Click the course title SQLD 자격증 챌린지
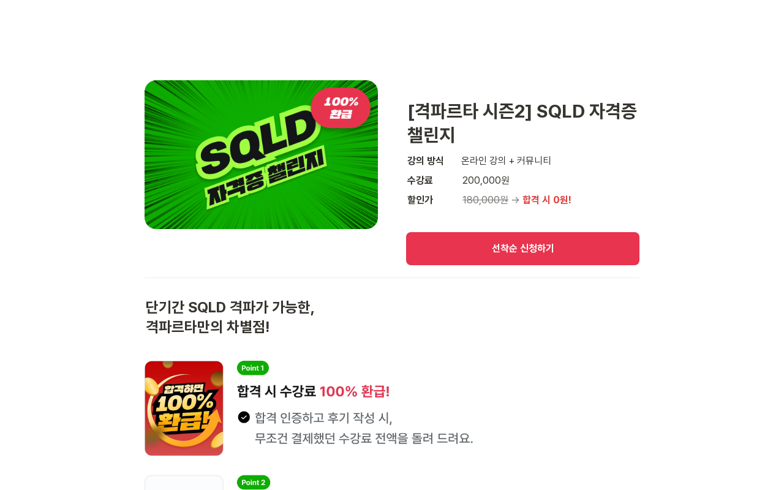 coord(522,123)
